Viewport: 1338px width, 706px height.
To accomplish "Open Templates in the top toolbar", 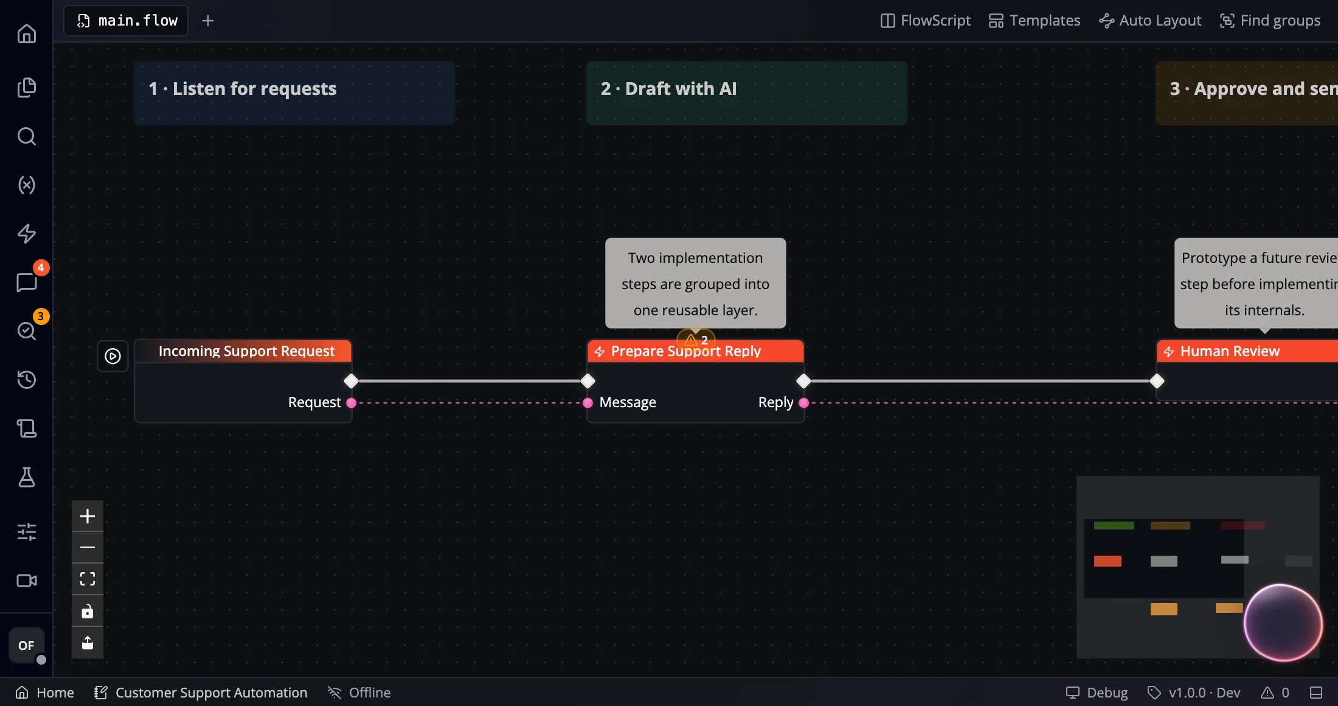I will pyautogui.click(x=1035, y=21).
